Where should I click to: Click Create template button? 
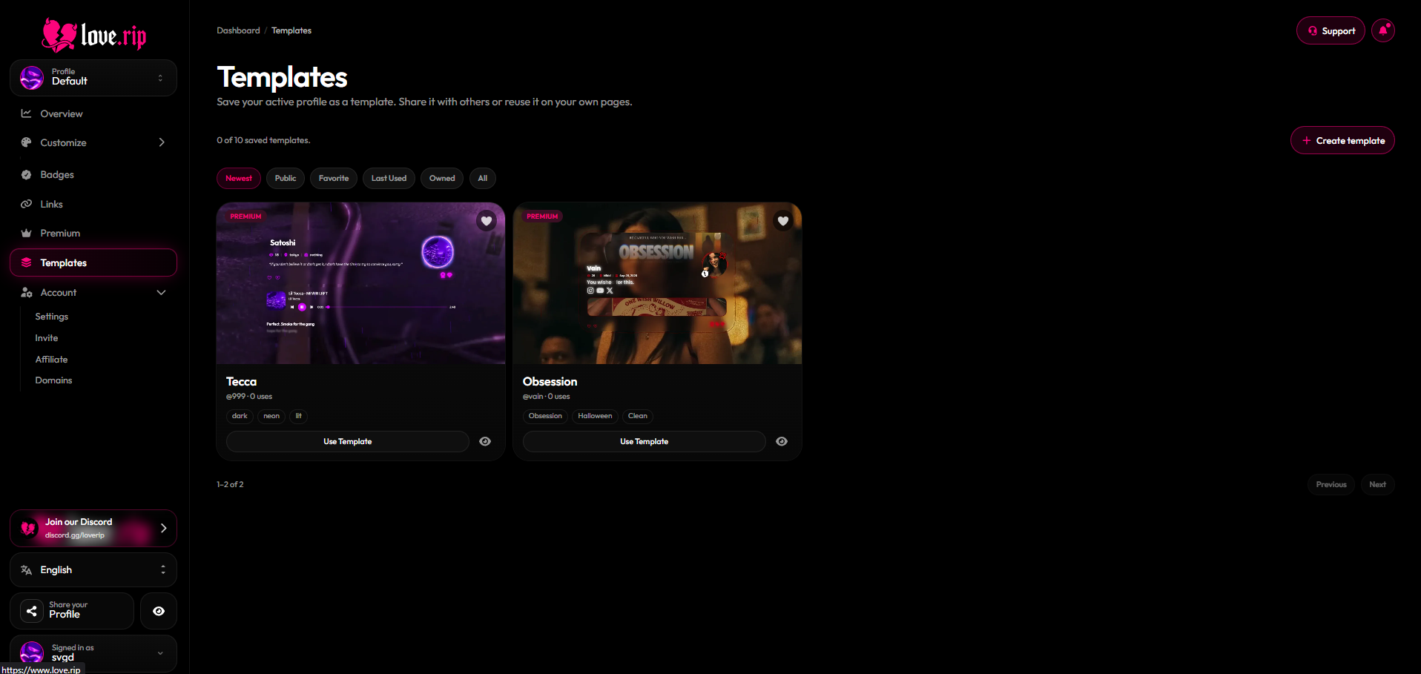pos(1342,140)
